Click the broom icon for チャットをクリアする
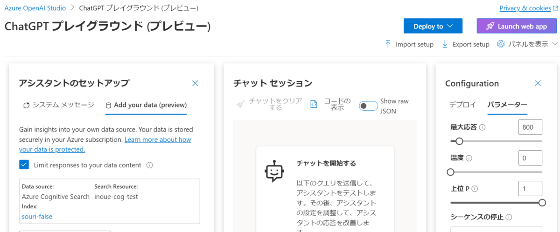Viewport: 560px width, 232px height. pyautogui.click(x=241, y=104)
